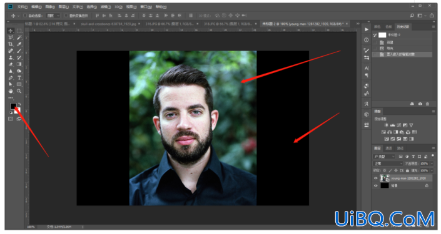Toggle the Show Transform Controls checkbox
The height and width of the screenshot is (234, 441).
coord(66,16)
